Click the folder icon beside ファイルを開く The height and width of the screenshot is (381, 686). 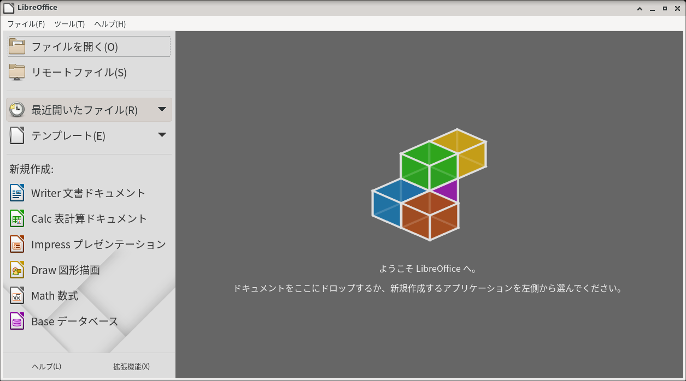(x=17, y=46)
